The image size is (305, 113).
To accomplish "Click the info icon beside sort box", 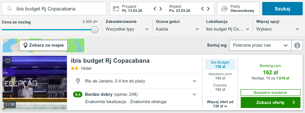I will tap(297, 45).
